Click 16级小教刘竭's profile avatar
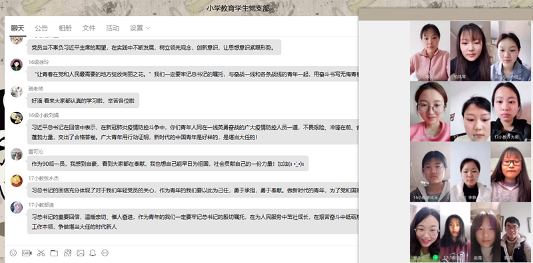 [x=16, y=118]
